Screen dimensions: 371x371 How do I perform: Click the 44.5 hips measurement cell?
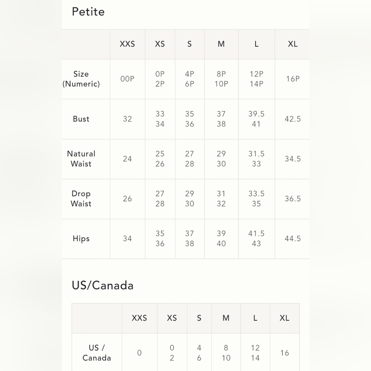tap(293, 239)
